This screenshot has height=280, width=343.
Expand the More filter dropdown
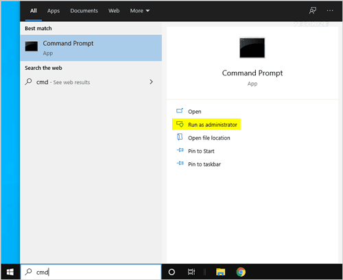pyautogui.click(x=140, y=11)
